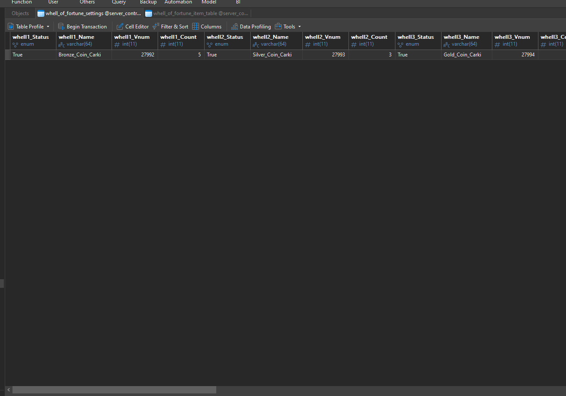The width and height of the screenshot is (566, 396).
Task: Click the whell1_Vnum column header
Action: pos(135,41)
